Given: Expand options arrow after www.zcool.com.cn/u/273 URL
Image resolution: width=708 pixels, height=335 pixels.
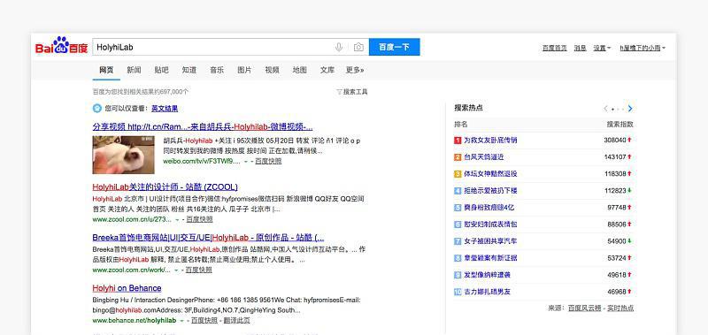Looking at the screenshot, I should pos(177,219).
